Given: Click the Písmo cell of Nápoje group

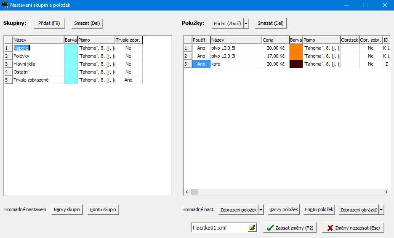Looking at the screenshot, I should tap(96, 48).
